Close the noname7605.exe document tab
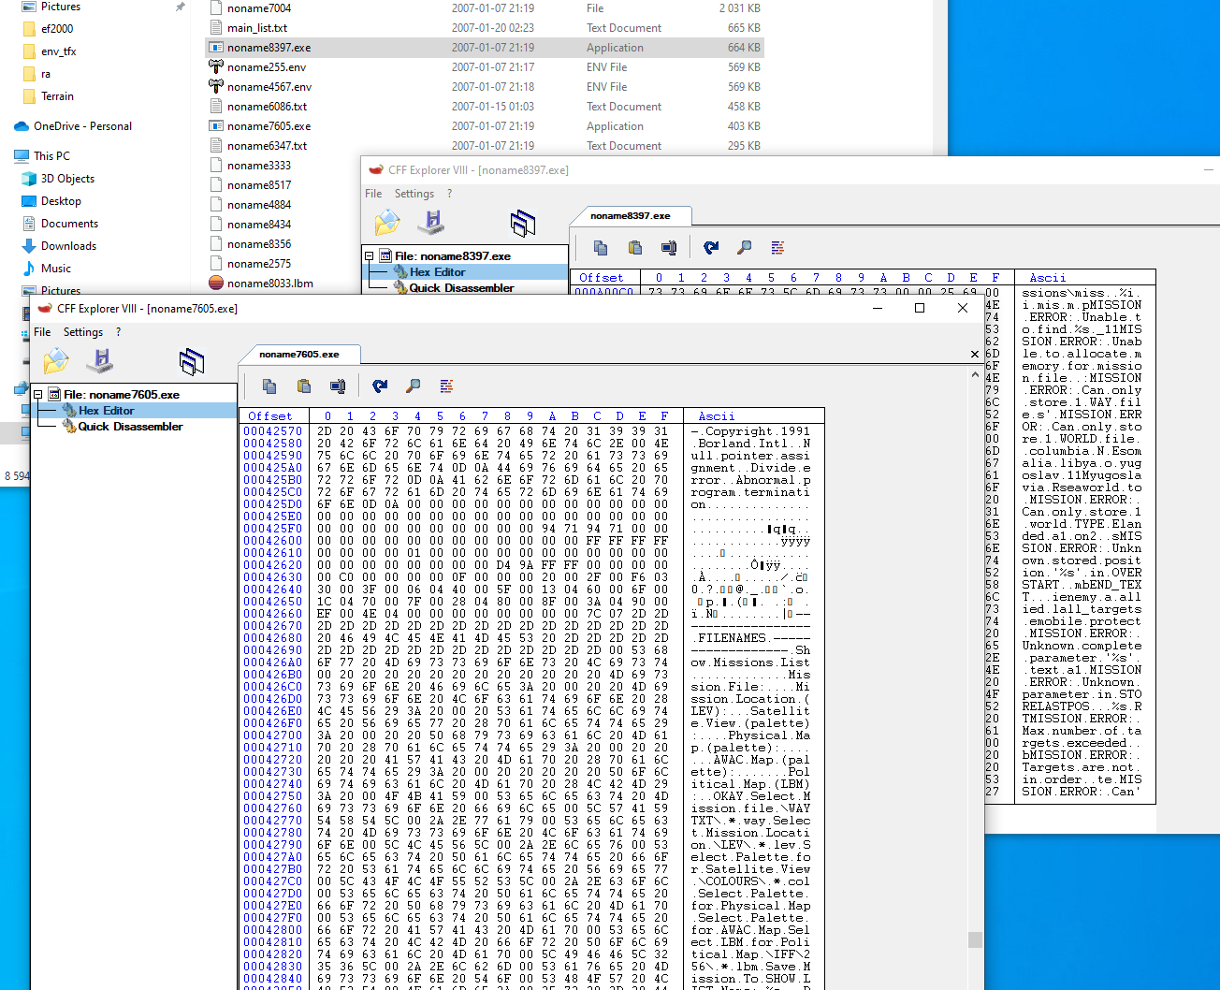The image size is (1220, 990). point(975,355)
